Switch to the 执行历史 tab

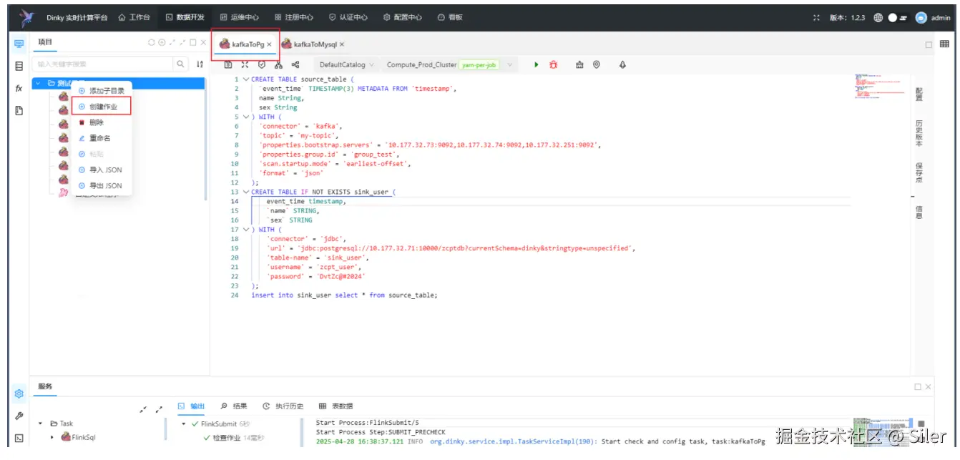click(x=283, y=406)
